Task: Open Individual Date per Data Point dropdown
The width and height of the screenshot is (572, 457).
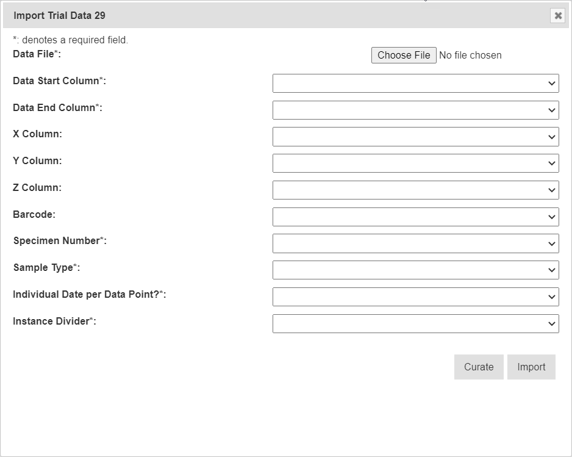Action: (415, 297)
